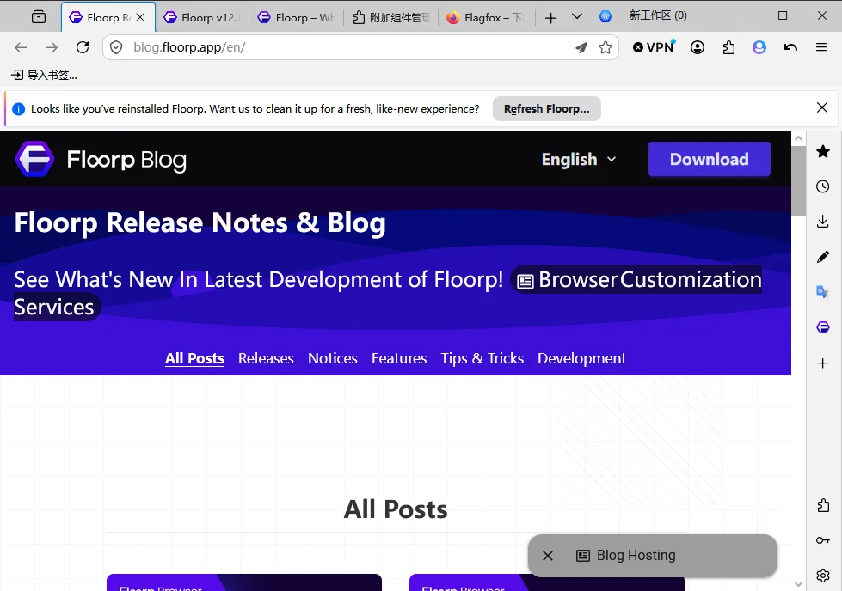Open the extensions puzzle icon in the toolbar
Image resolution: width=842 pixels, height=591 pixels.
click(x=728, y=48)
